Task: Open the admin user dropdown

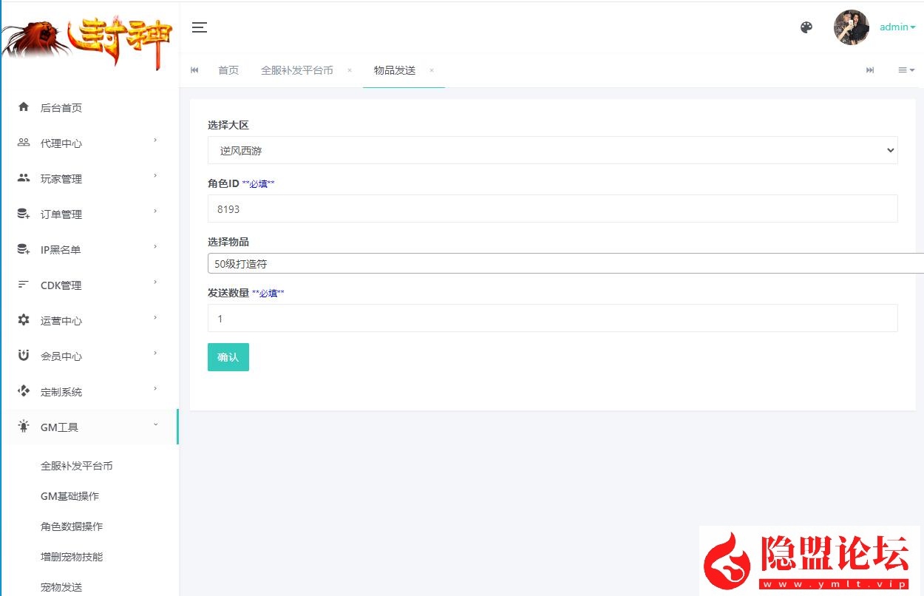Action: 897,27
